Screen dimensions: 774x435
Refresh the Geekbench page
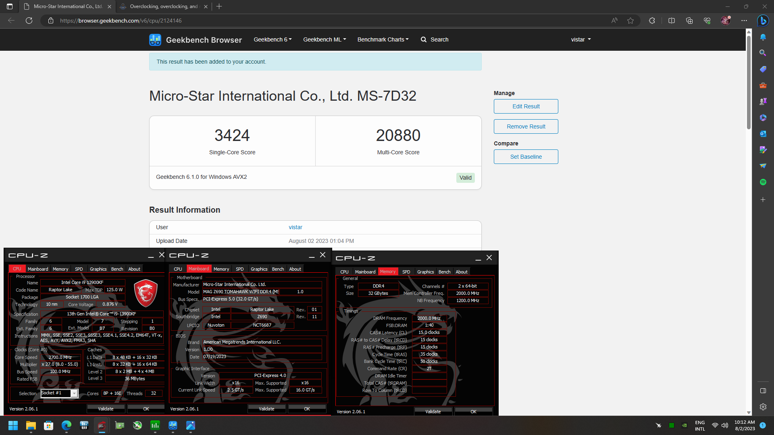(x=29, y=21)
